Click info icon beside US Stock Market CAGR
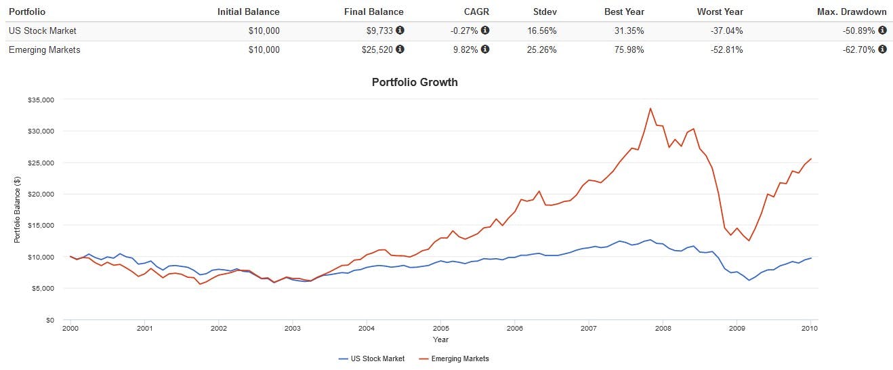The height and width of the screenshot is (370, 893). tap(485, 30)
